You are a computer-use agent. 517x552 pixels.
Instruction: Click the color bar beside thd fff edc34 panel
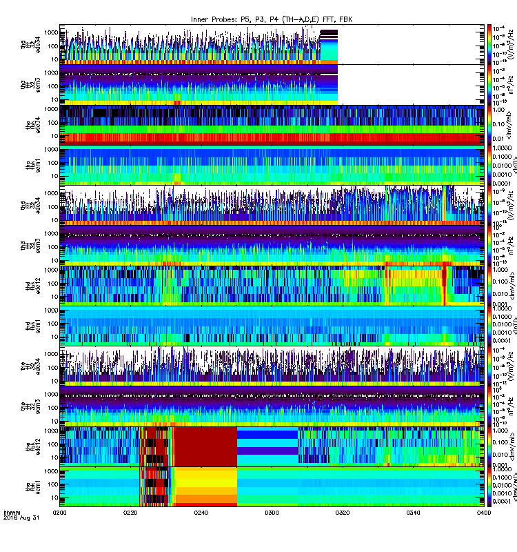[x=489, y=206]
